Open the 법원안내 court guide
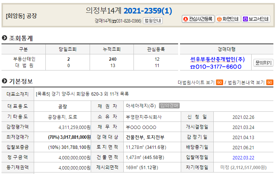This screenshot has height=174, width=276. pos(153,21)
